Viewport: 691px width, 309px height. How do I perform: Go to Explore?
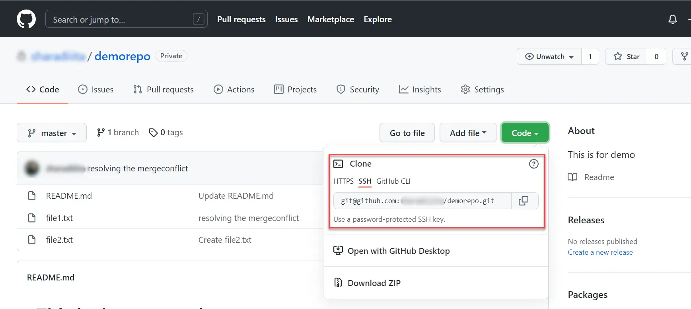pos(378,19)
